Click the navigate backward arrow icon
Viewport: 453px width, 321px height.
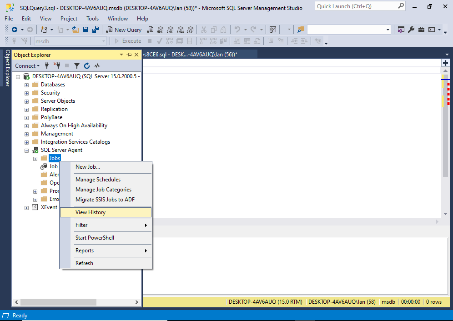click(x=15, y=30)
